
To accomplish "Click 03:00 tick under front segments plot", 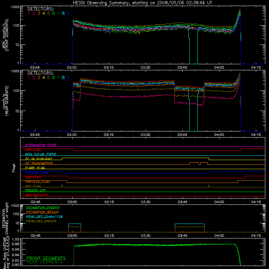I will (x=72, y=68).
